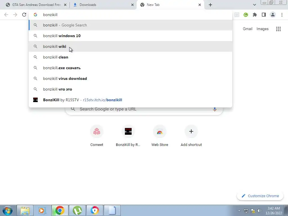Select the 'bonzikill что это' suggestion

130,89
